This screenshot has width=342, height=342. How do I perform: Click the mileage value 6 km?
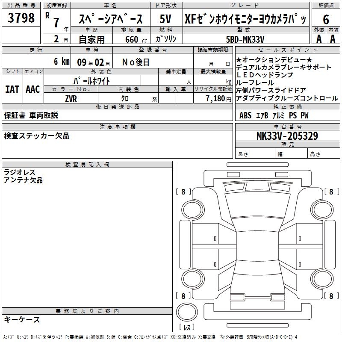[62, 62]
